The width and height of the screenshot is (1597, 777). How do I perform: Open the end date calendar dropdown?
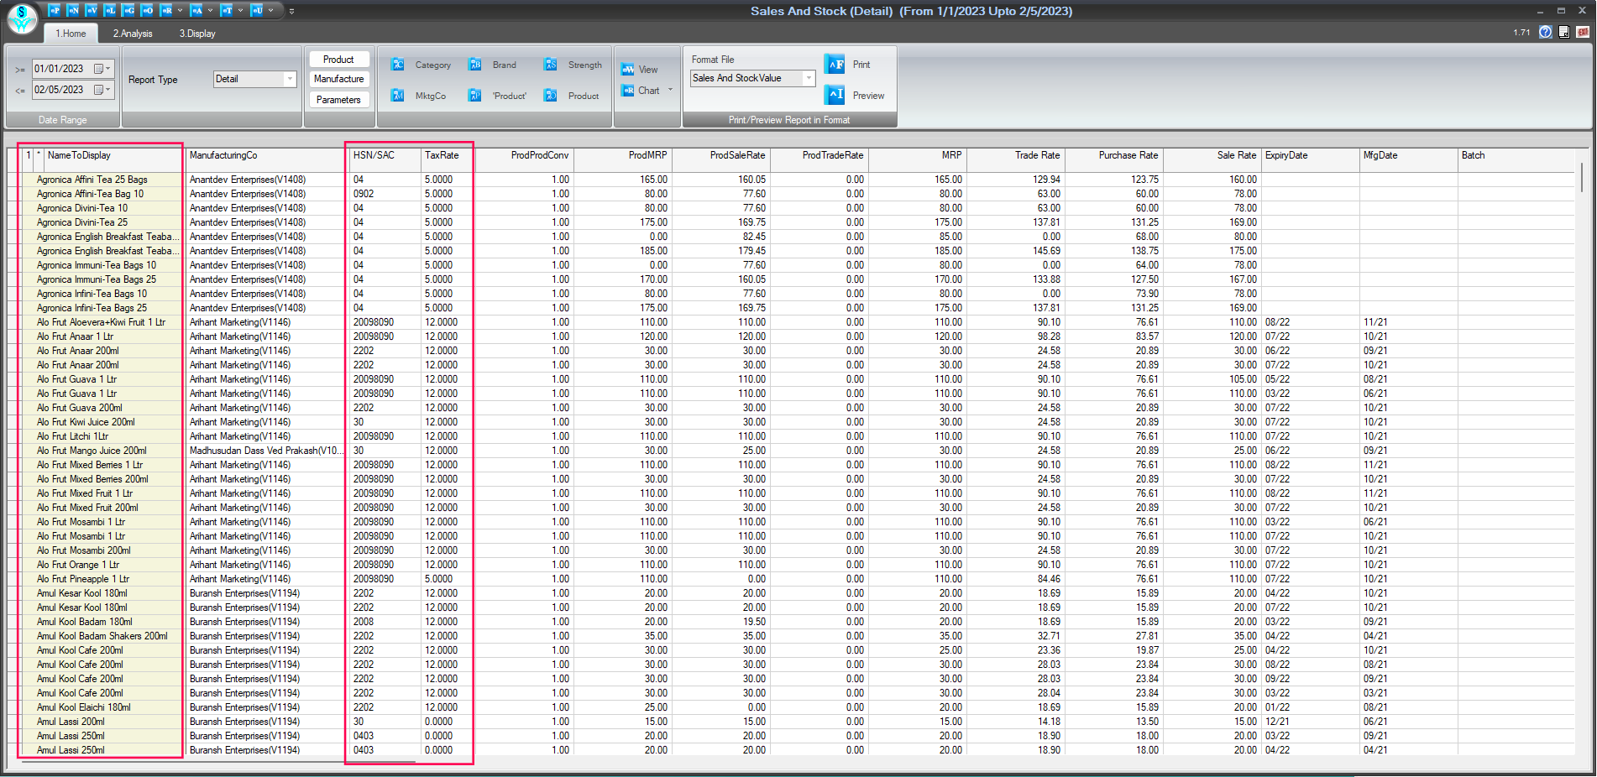tap(102, 90)
